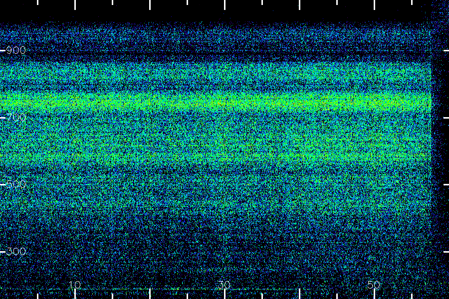
Task: Click the 30 label on the horizontal axis
Action: 224,285
